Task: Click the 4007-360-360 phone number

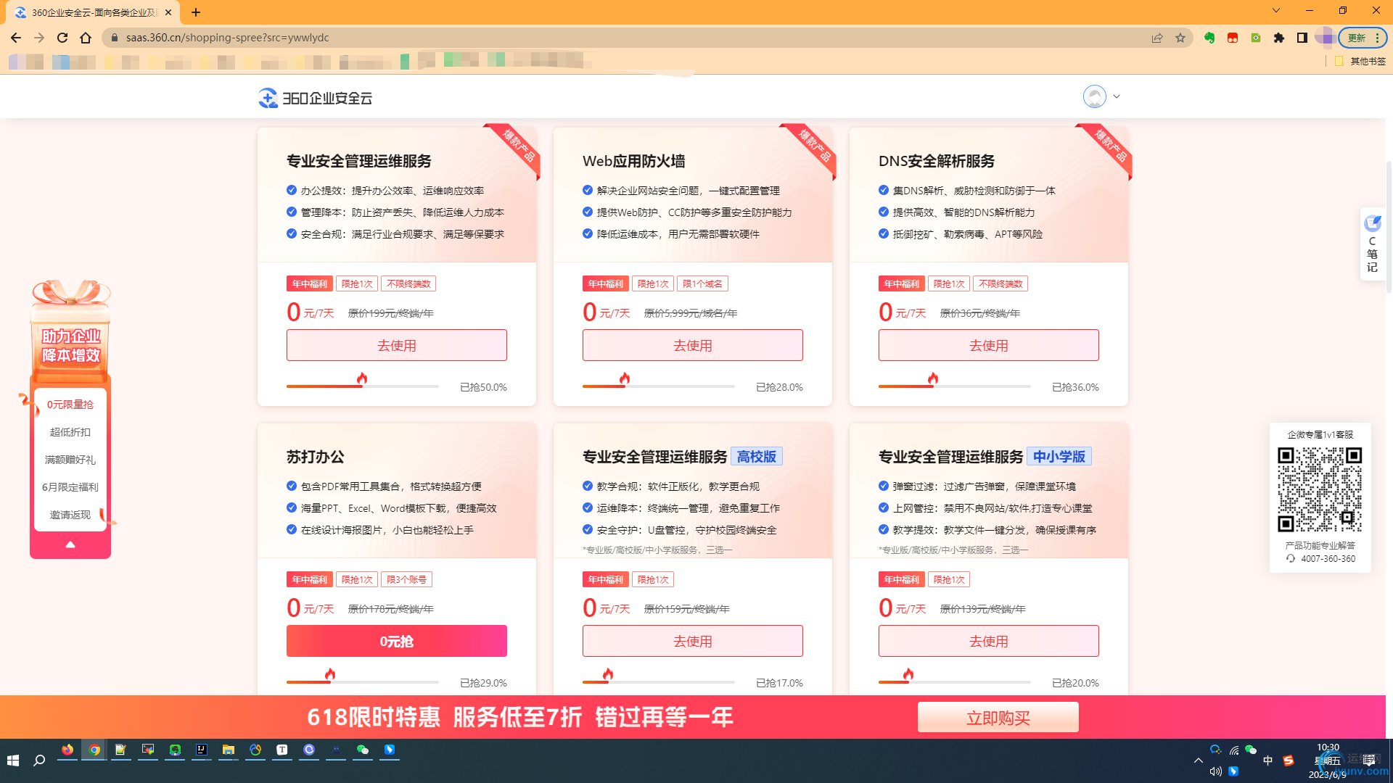Action: (x=1328, y=559)
